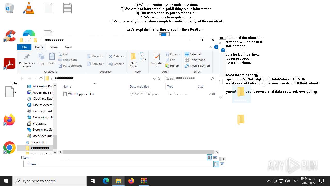Select Recycle Bin in navigation pane

[x=36, y=142]
